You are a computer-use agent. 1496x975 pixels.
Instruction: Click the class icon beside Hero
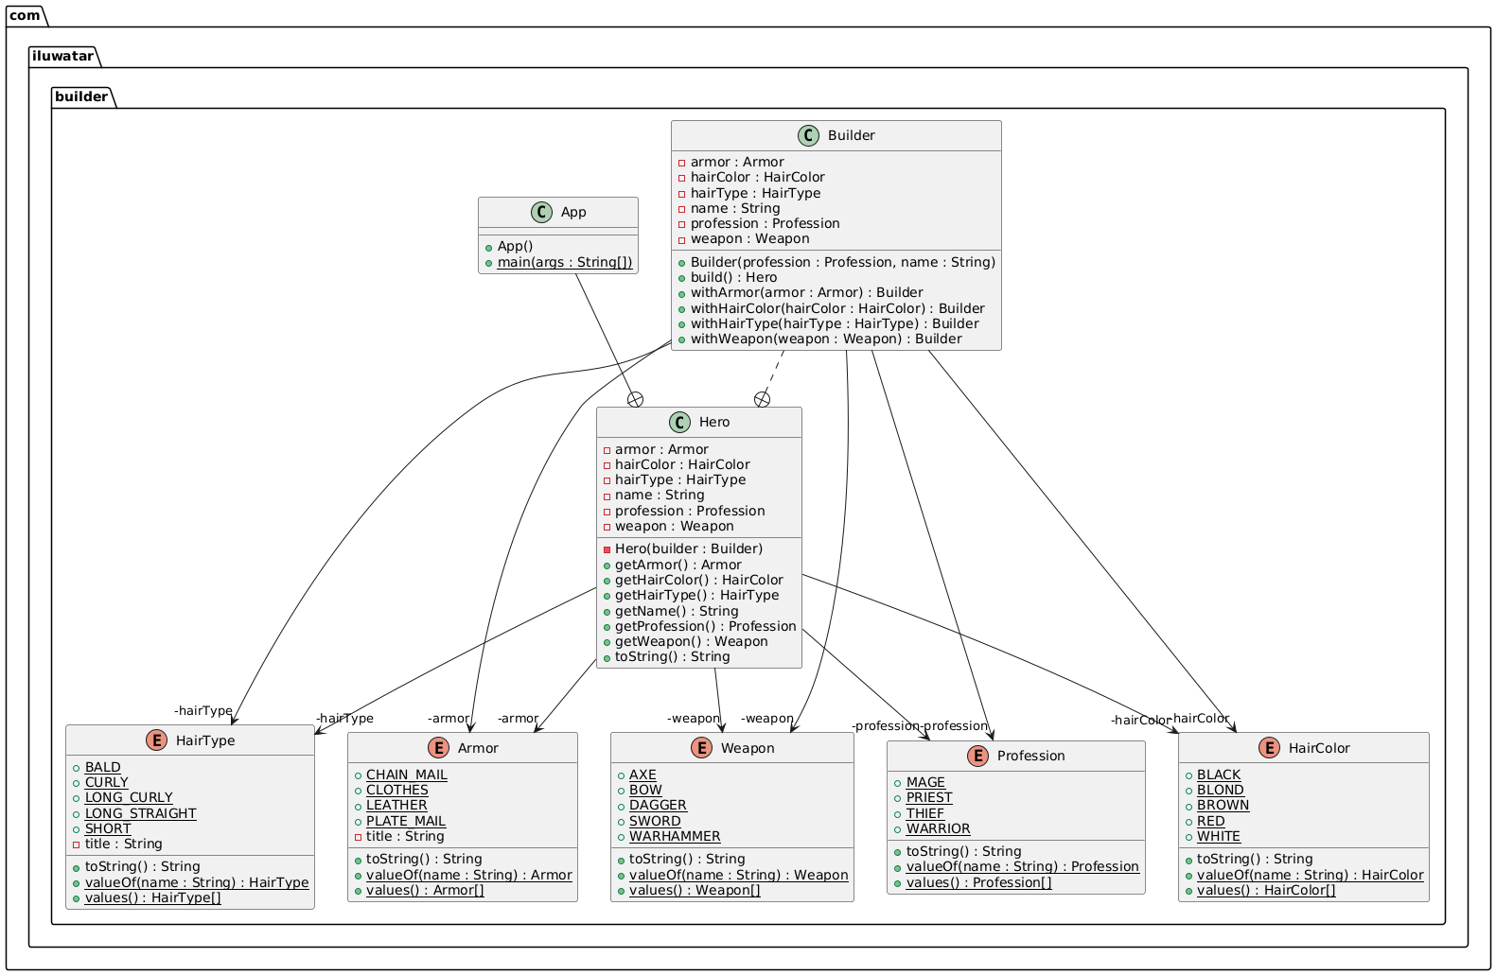678,422
